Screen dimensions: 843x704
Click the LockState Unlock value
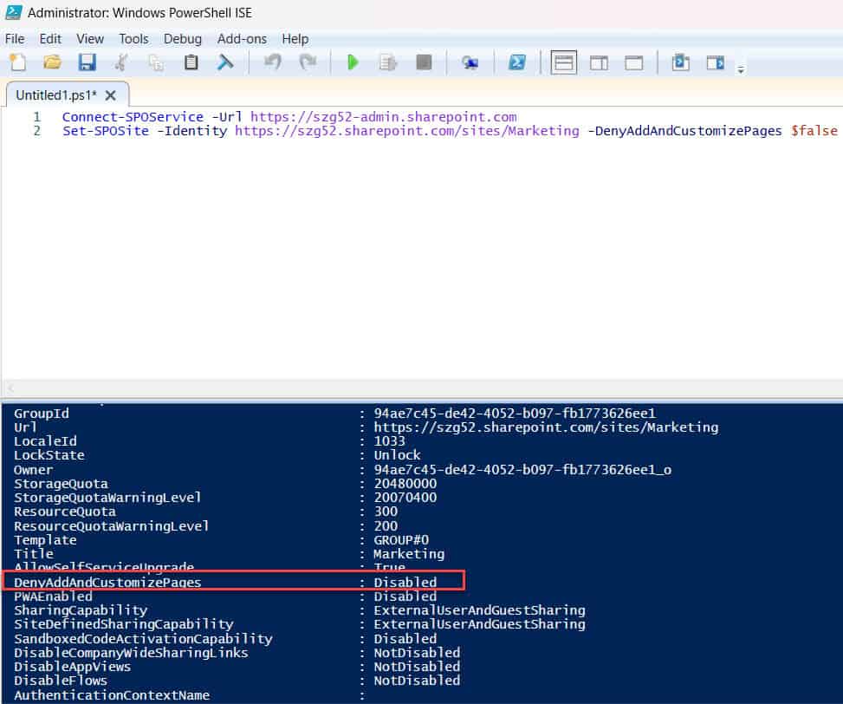(397, 455)
